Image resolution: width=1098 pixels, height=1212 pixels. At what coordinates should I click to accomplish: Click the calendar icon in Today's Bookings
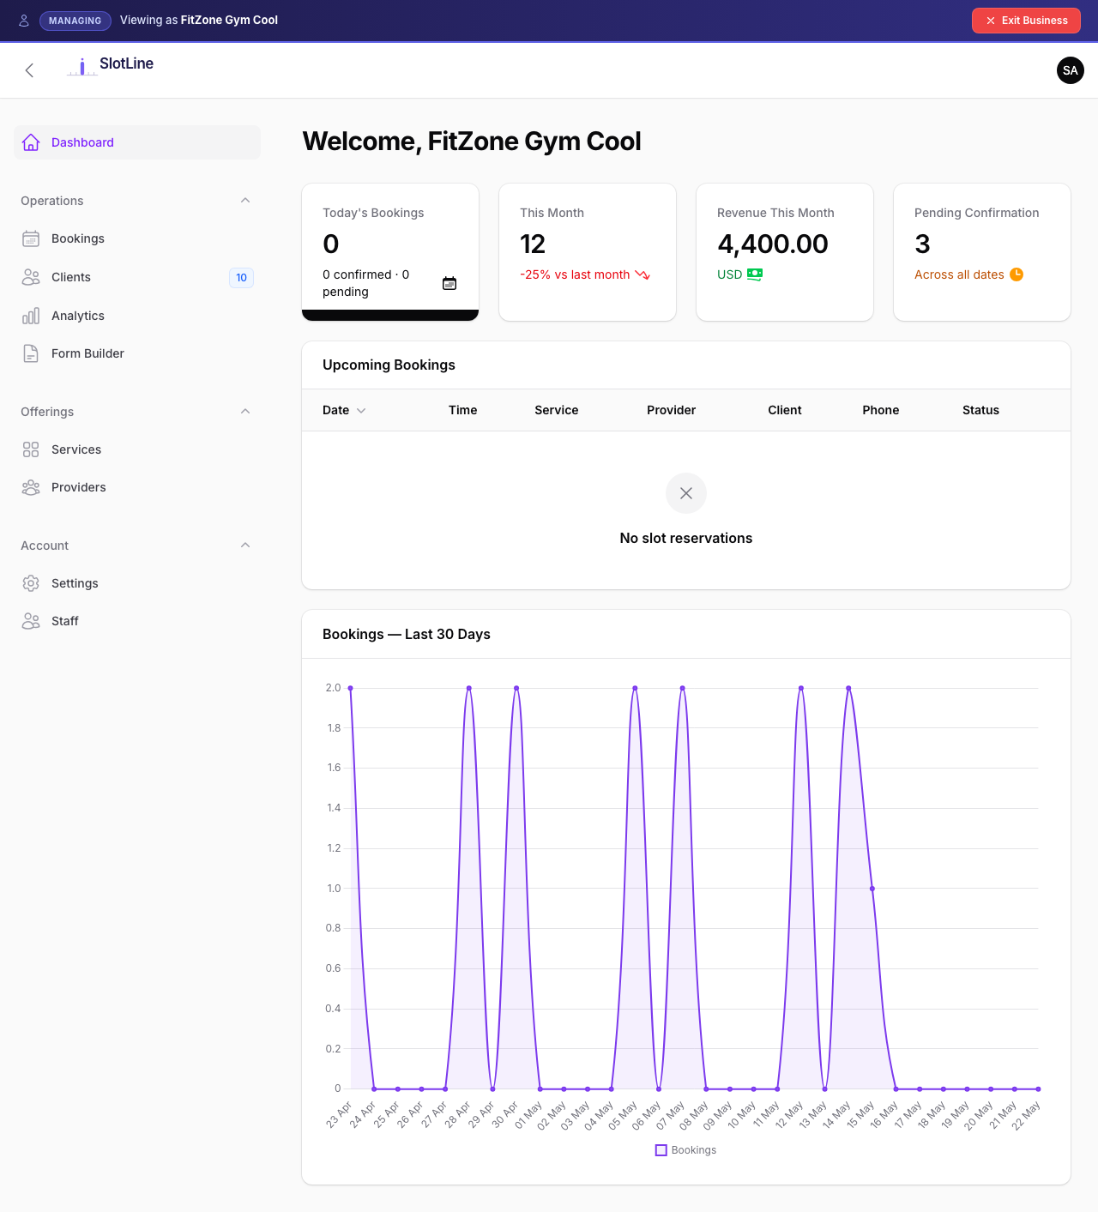(x=449, y=283)
